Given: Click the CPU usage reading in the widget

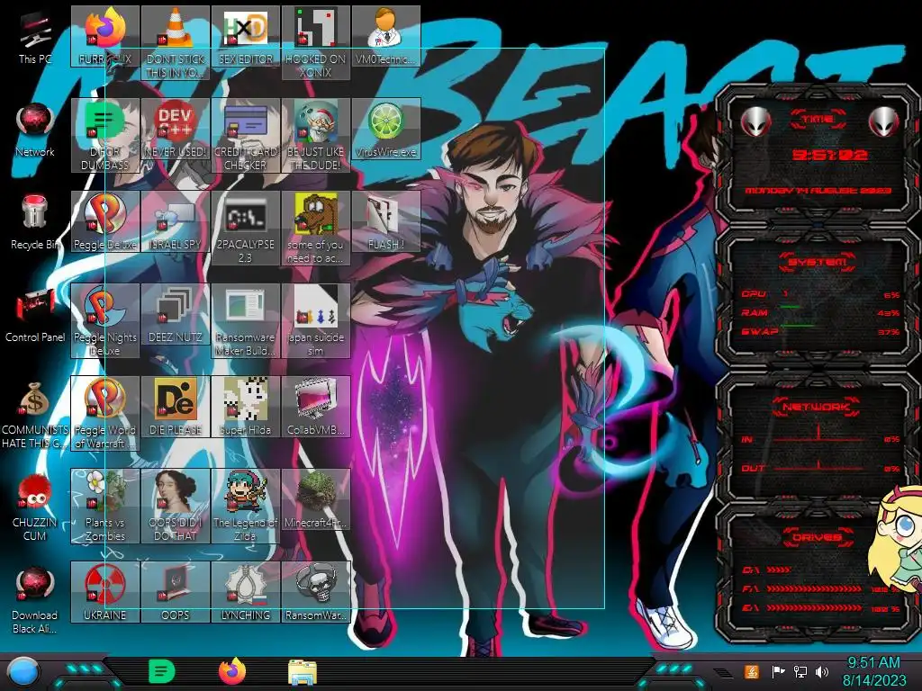Looking at the screenshot, I should pos(821,294).
